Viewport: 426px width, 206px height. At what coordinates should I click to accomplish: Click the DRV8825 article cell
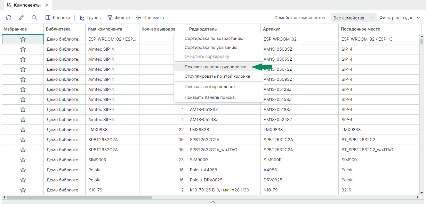(300, 180)
